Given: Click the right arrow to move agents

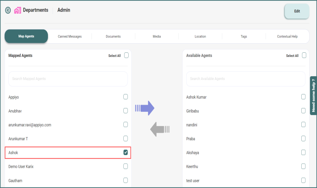Looking at the screenshot, I should [x=144, y=108].
